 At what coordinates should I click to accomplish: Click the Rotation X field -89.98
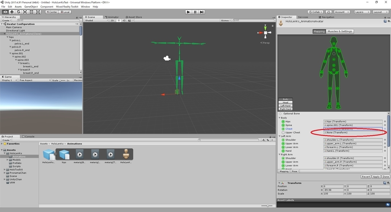[333, 190]
